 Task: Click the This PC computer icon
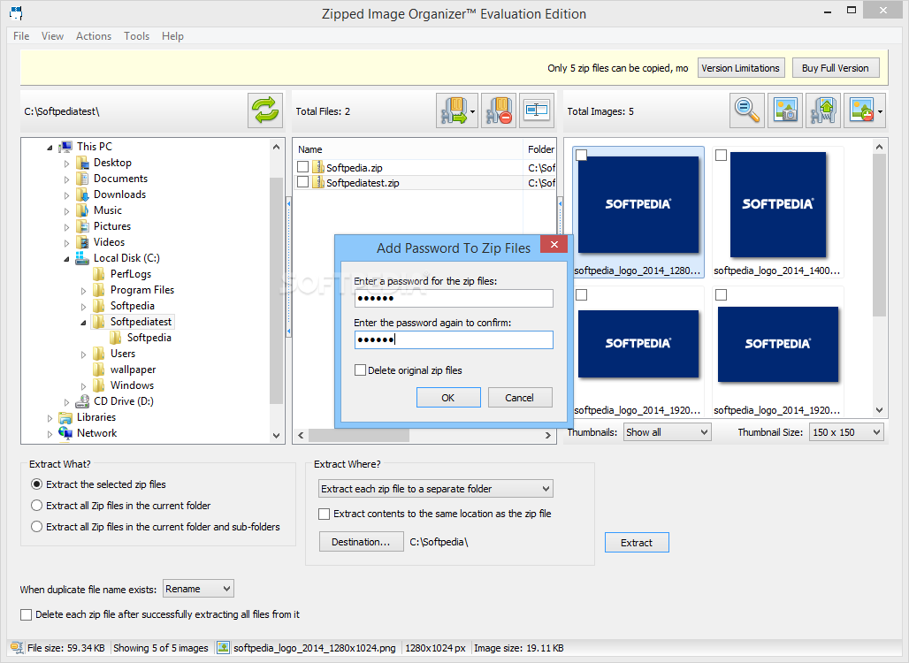pos(65,147)
